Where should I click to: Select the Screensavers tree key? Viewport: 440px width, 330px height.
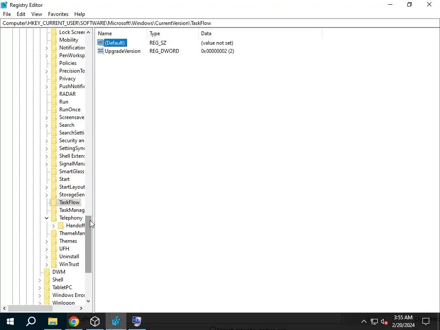(72, 117)
